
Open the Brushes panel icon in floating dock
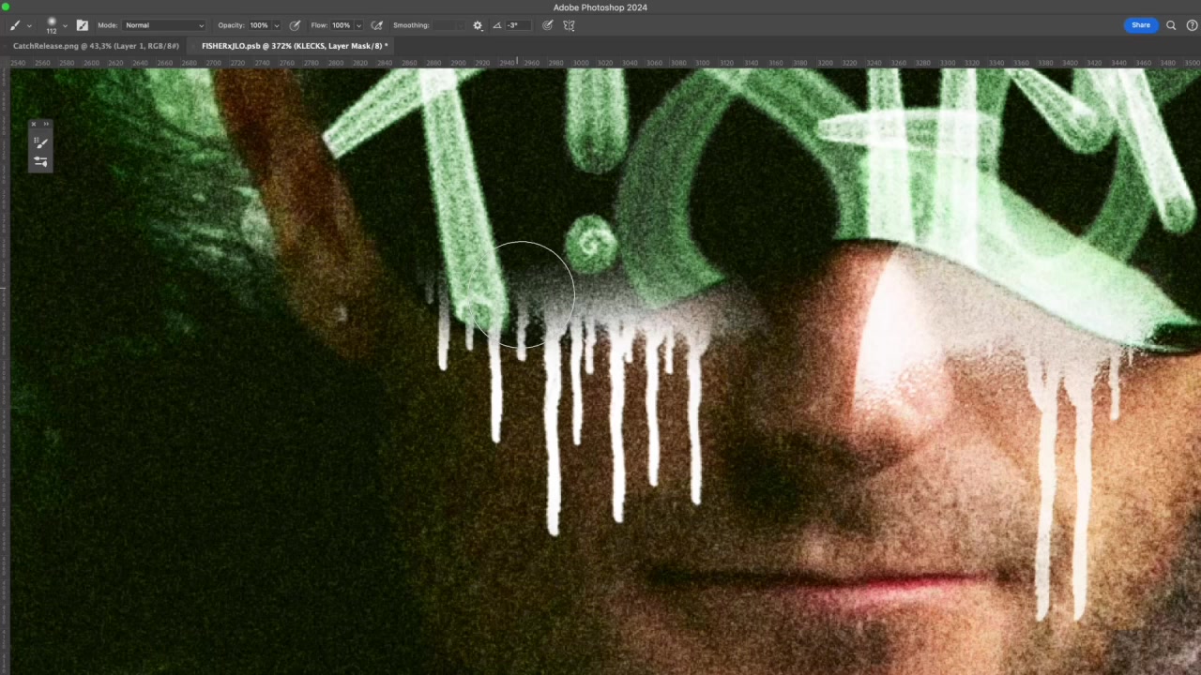[40, 142]
